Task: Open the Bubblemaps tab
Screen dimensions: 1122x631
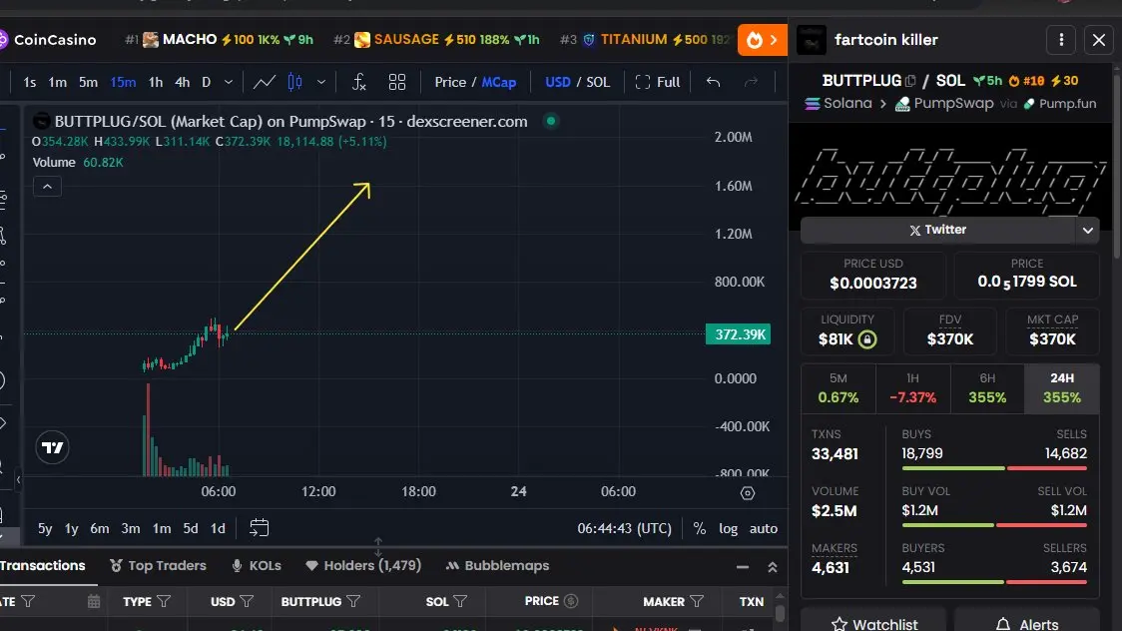Action: pyautogui.click(x=497, y=566)
